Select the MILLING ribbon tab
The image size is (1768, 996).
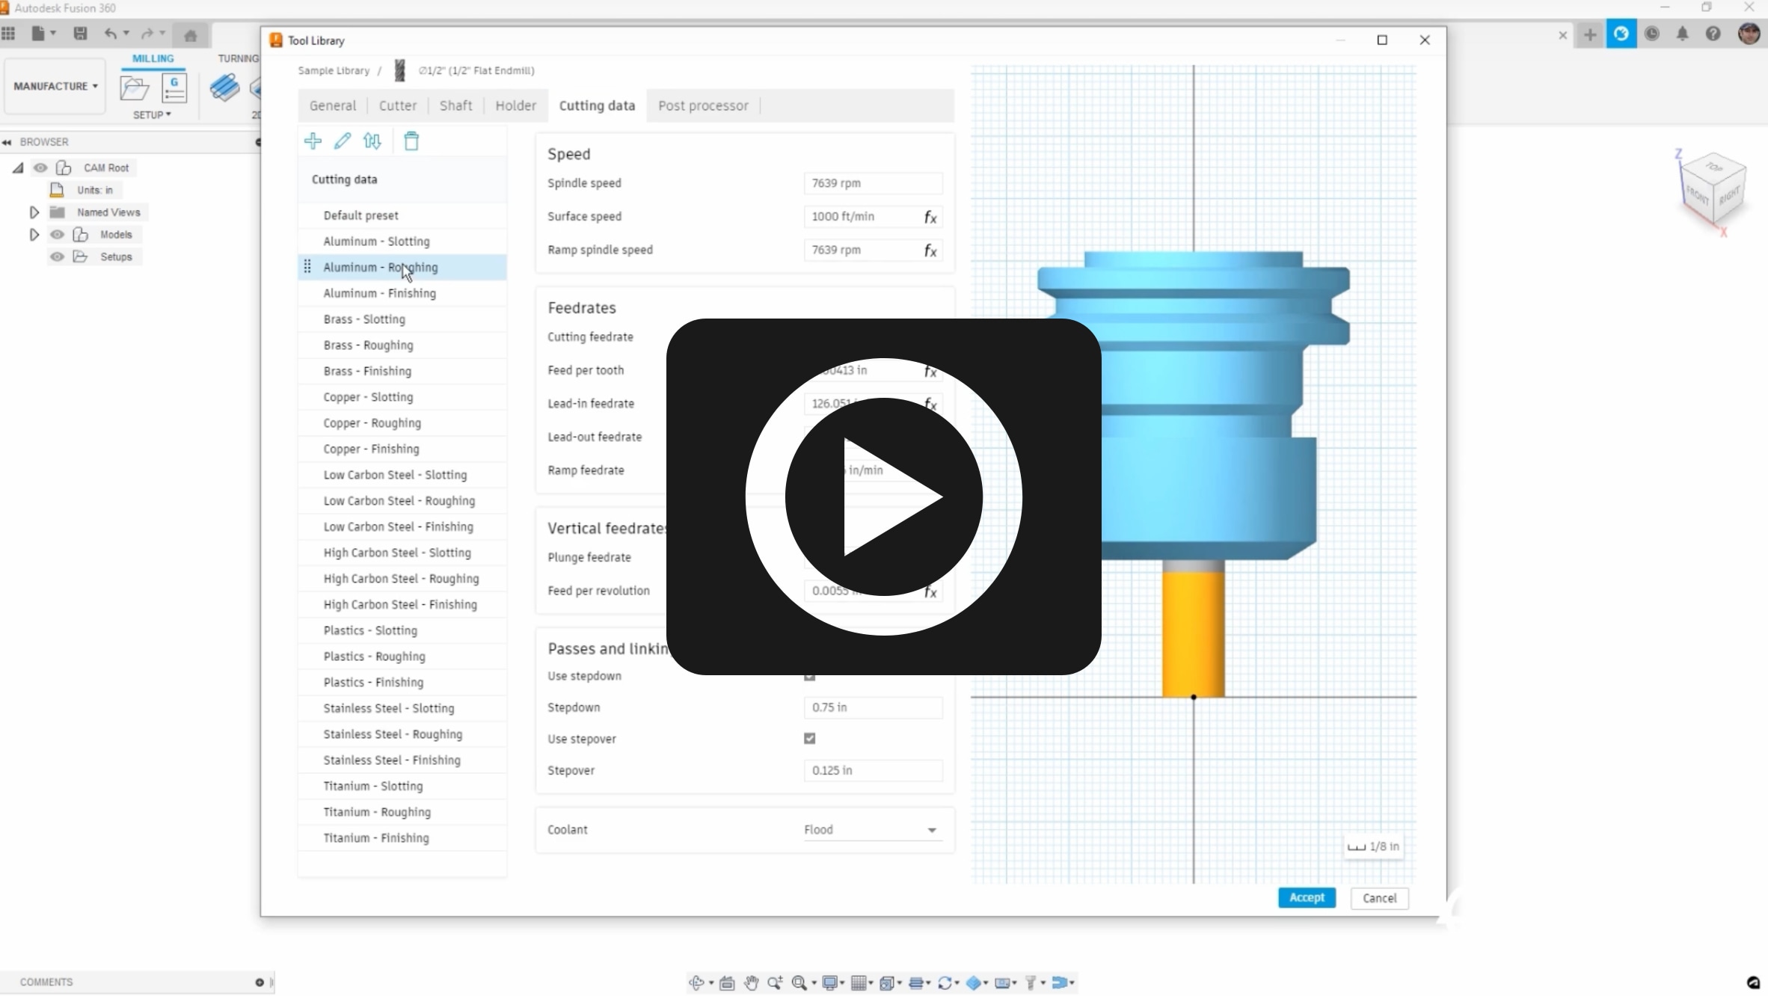[x=153, y=58]
